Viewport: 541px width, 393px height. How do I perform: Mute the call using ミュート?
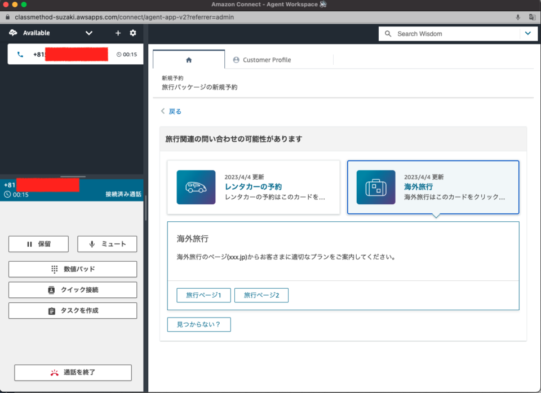click(107, 244)
